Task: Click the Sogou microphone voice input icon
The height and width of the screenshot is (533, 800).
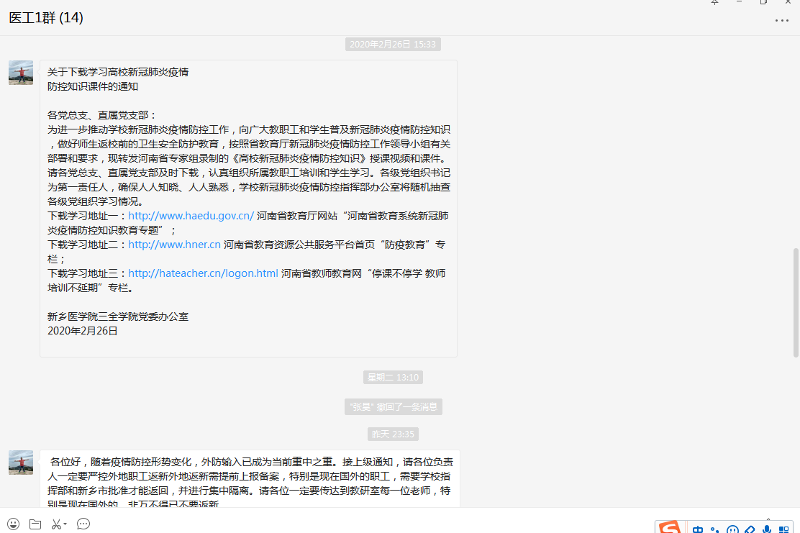Action: click(x=767, y=529)
